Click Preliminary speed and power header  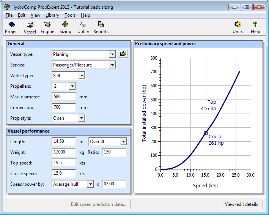[x=198, y=44]
